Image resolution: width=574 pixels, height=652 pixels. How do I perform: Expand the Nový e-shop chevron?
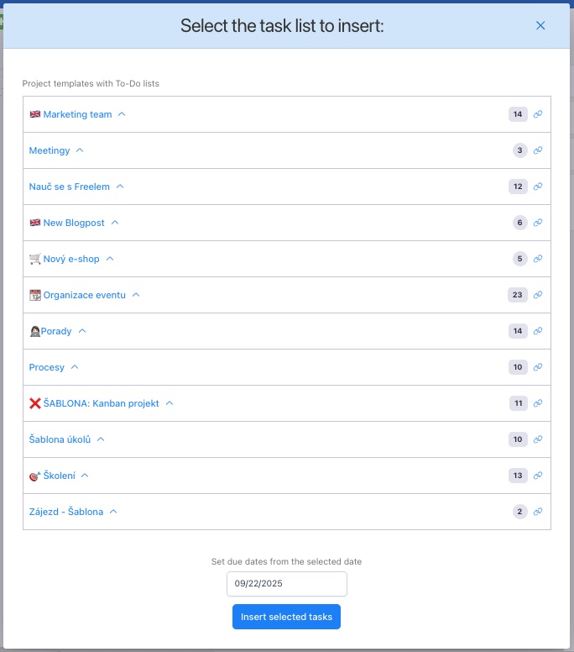[x=110, y=259]
